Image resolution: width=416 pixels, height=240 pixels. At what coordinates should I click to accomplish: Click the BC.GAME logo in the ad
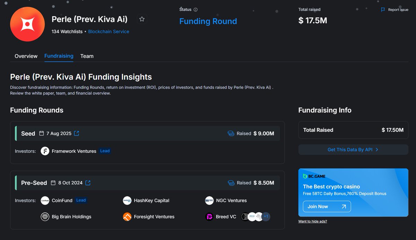pos(314,176)
